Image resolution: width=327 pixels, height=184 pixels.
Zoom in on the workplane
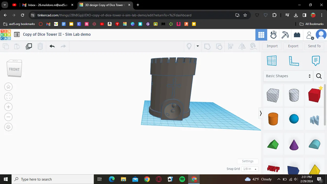[8, 107]
